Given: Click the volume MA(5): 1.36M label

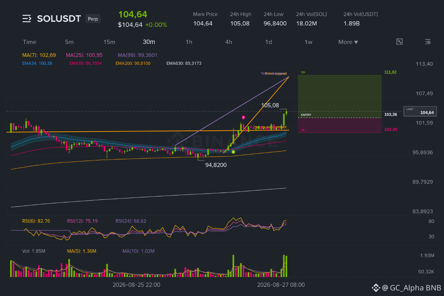Looking at the screenshot, I should pyautogui.click(x=82, y=251).
